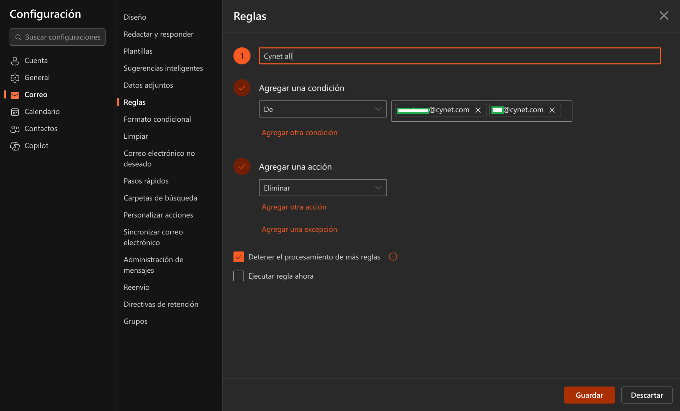
Task: Select Administración de mensajes
Action: coord(153,265)
